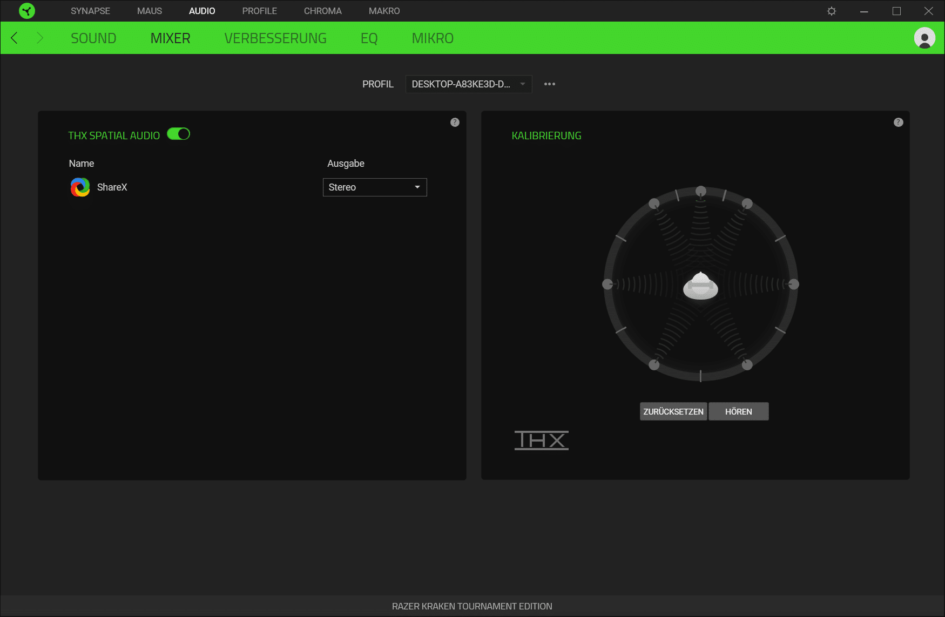
Task: Click the THX Spatial Audio help icon
Action: tap(455, 123)
